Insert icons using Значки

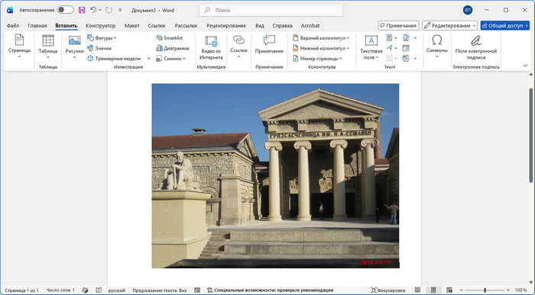(99, 48)
